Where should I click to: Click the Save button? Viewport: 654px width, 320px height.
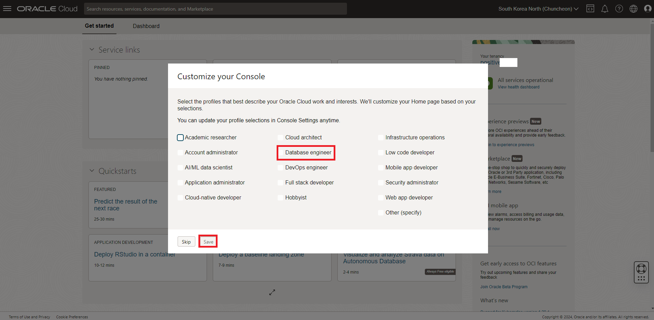(208, 241)
